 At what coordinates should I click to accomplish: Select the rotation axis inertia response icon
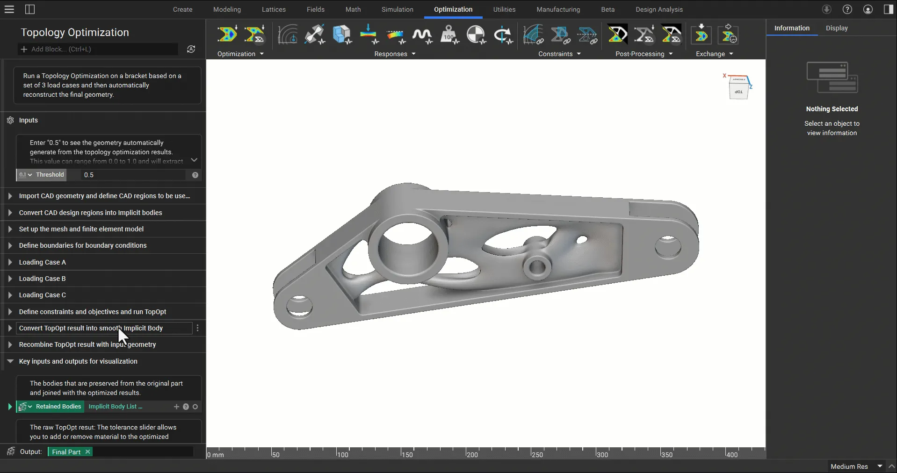click(x=503, y=35)
